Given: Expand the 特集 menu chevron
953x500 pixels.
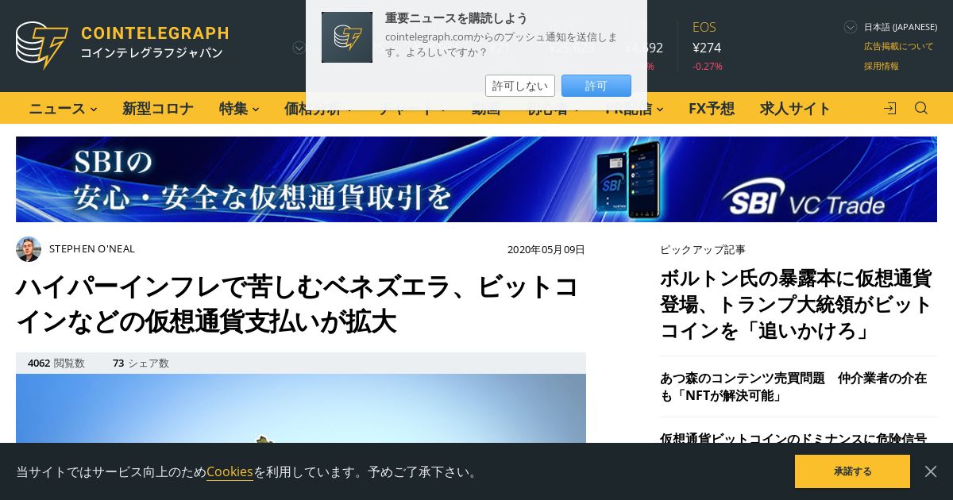Looking at the screenshot, I should click(x=256, y=109).
